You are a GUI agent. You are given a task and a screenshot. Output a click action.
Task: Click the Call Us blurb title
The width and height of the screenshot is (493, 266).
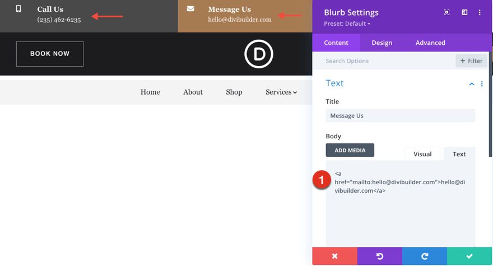tap(50, 10)
